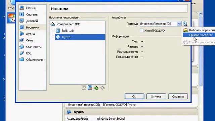Click the remove attachment toolbar icon
The image size is (215, 121).
[102, 87]
